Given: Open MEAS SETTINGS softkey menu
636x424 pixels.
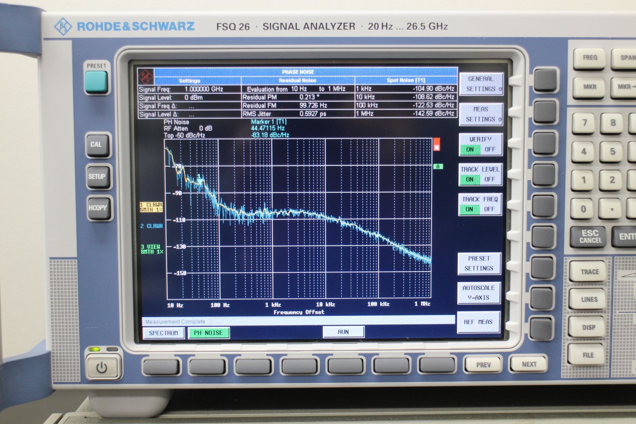Looking at the screenshot, I should pyautogui.click(x=481, y=114).
